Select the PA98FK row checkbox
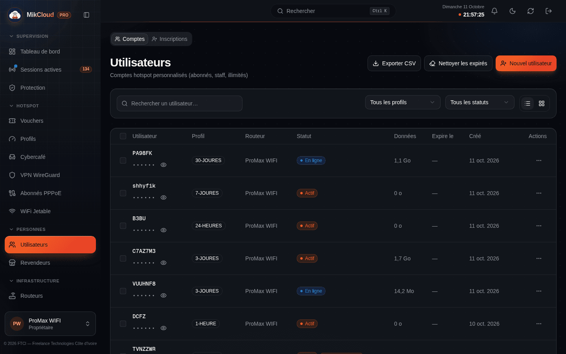This screenshot has width=566, height=354. [123, 160]
